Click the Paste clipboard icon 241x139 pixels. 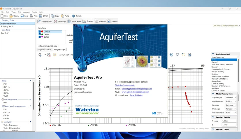(62, 16)
